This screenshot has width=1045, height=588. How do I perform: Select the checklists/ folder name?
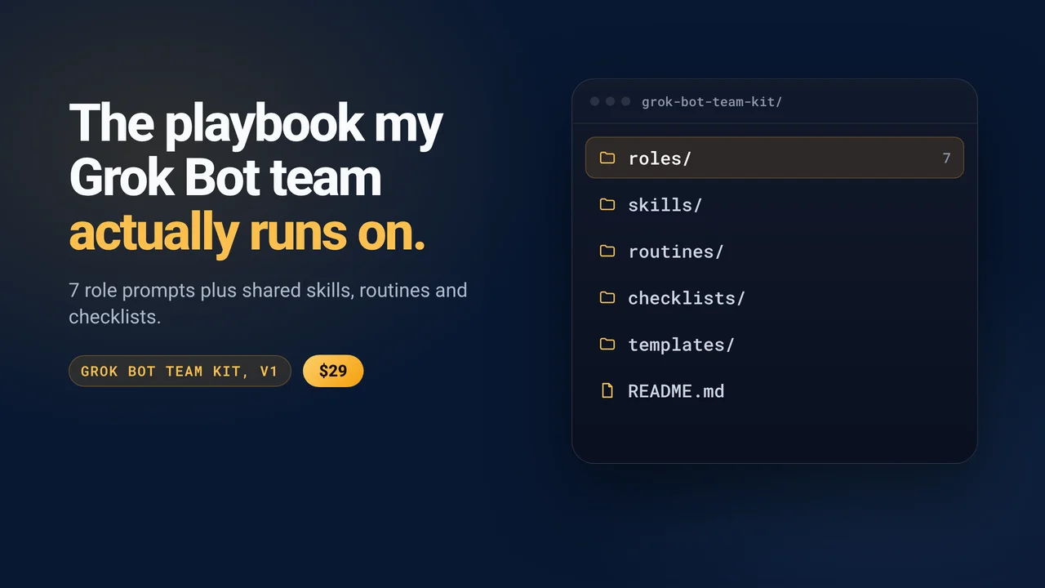686,298
